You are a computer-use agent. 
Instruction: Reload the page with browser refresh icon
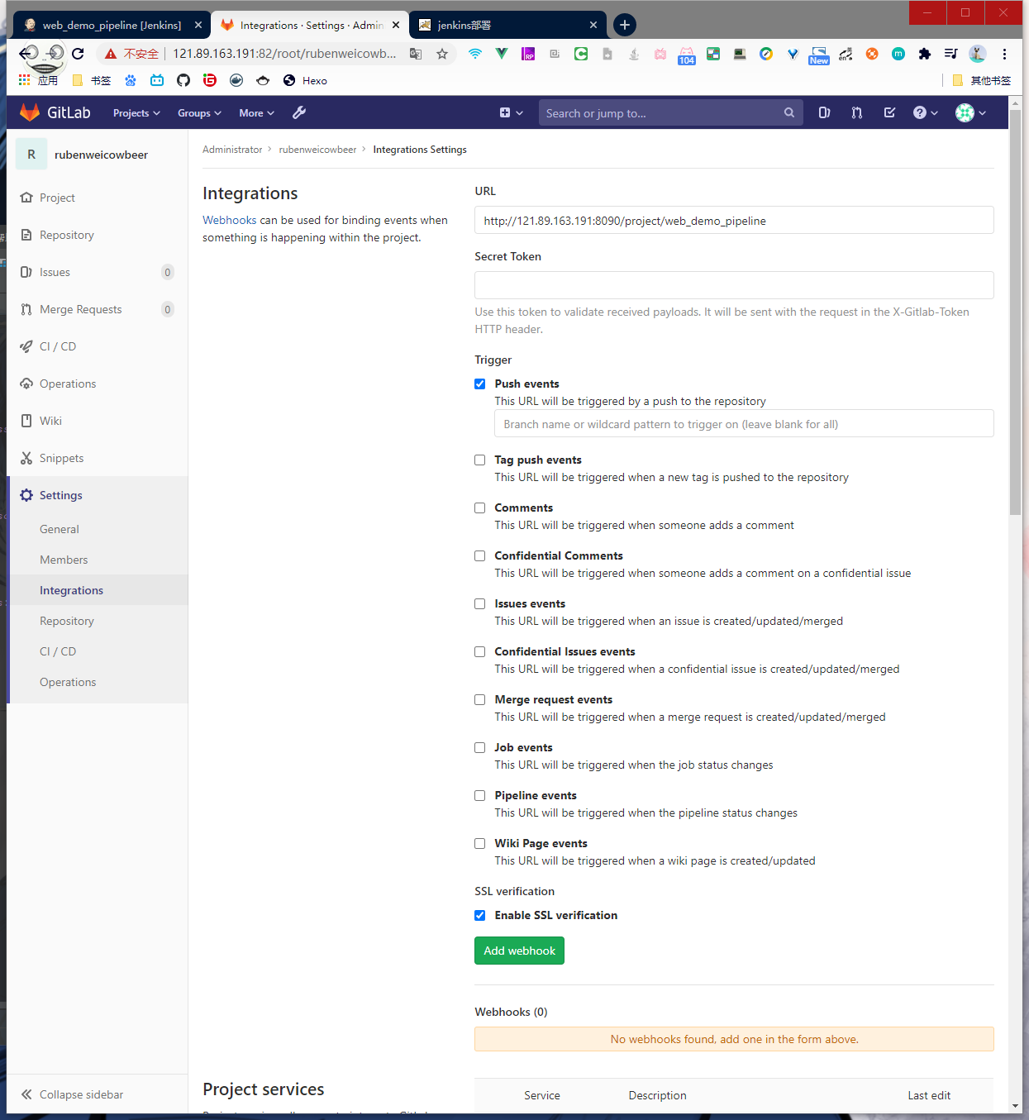(78, 54)
